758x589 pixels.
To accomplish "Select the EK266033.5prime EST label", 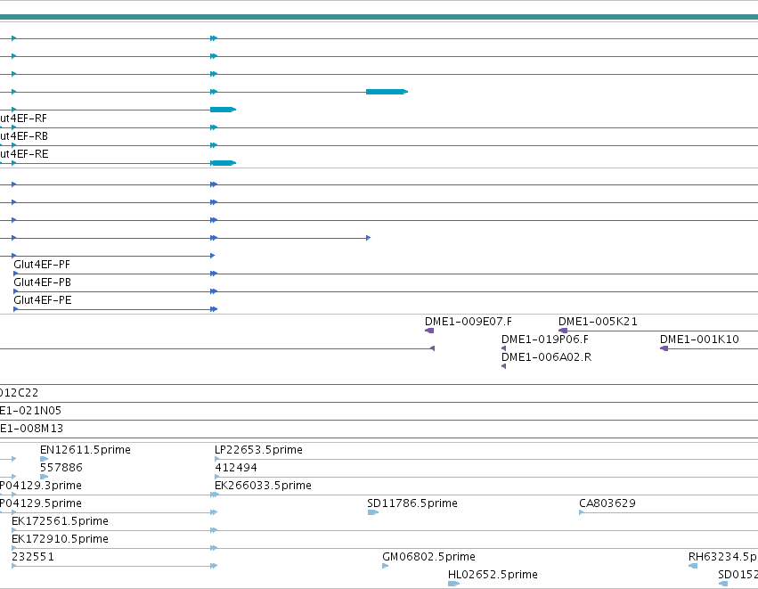I will tap(263, 486).
